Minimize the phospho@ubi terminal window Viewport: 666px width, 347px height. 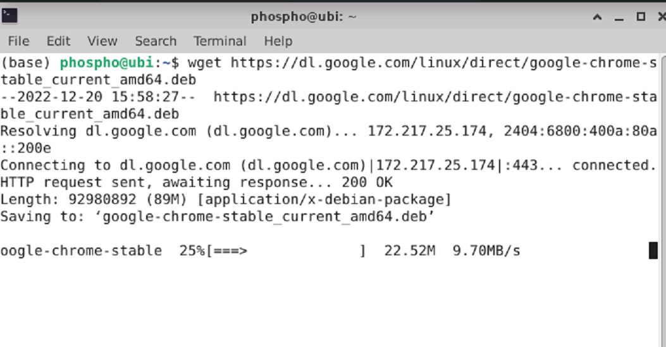point(619,18)
